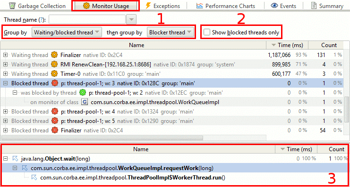
Task: Expand the Blocked thread w: 5 row
Action: coord(6,121)
